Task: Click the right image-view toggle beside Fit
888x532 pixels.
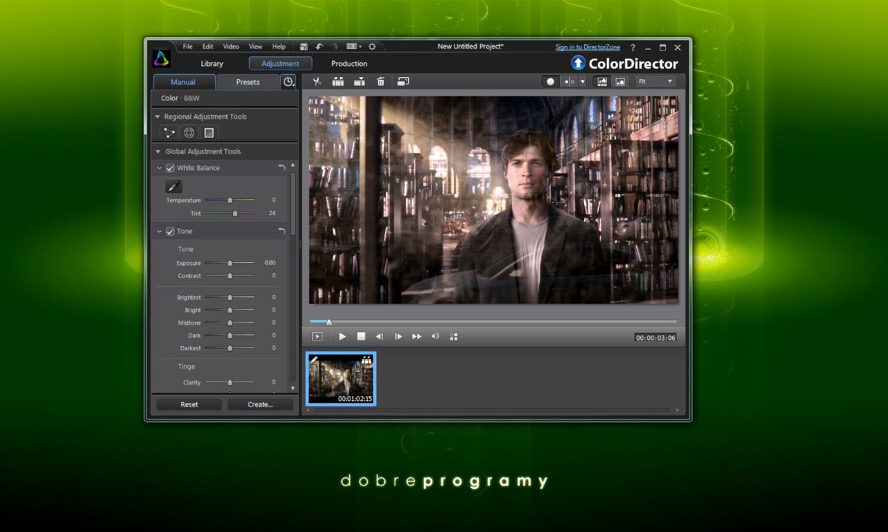Action: coord(620,82)
